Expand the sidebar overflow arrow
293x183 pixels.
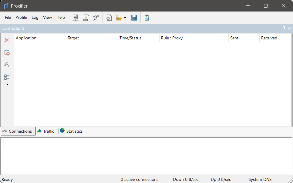click(7, 85)
